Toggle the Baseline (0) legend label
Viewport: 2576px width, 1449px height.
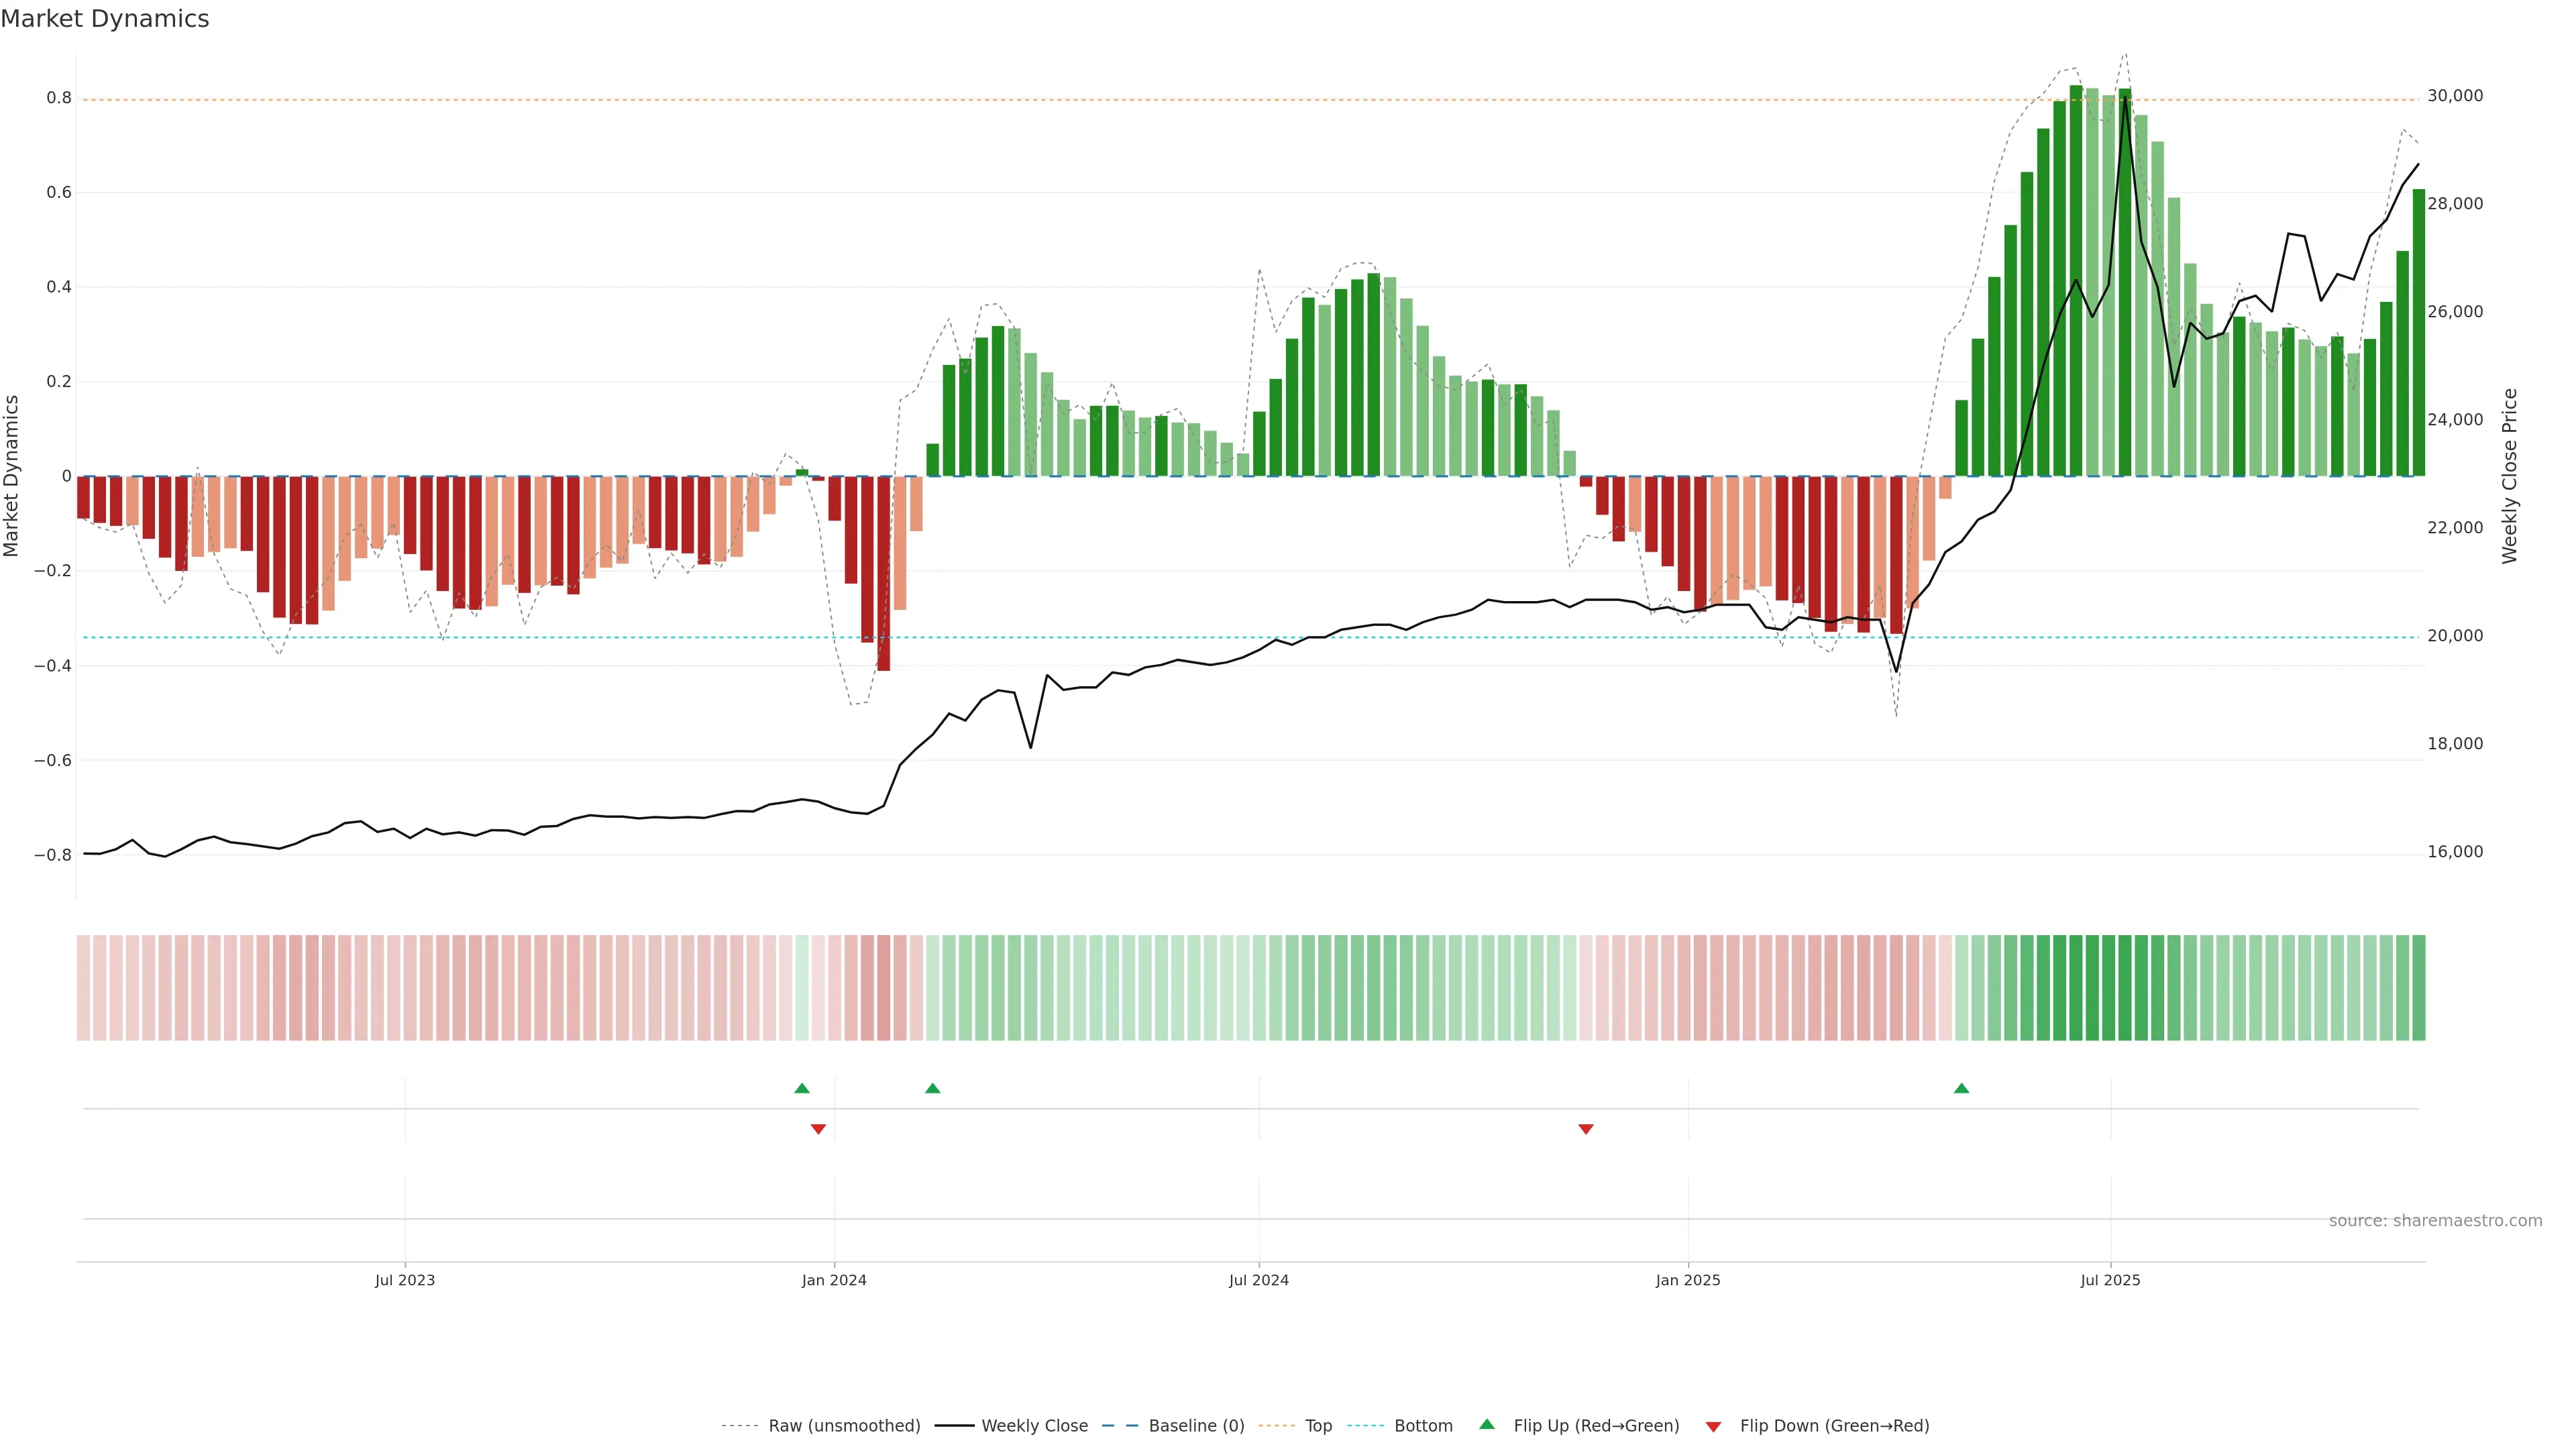click(1196, 1426)
